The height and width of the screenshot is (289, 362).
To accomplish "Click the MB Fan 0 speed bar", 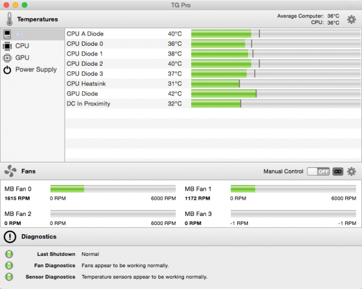I will click(x=113, y=189).
